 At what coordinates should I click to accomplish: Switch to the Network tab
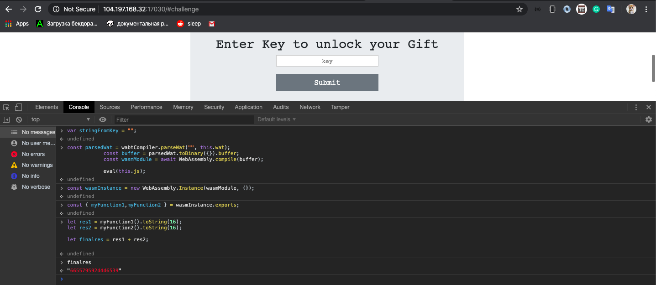(310, 107)
